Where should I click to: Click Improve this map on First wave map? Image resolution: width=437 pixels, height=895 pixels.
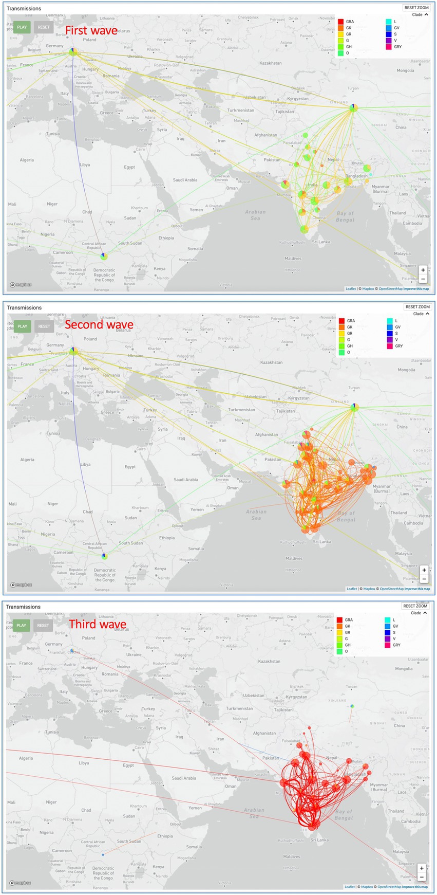click(416, 289)
